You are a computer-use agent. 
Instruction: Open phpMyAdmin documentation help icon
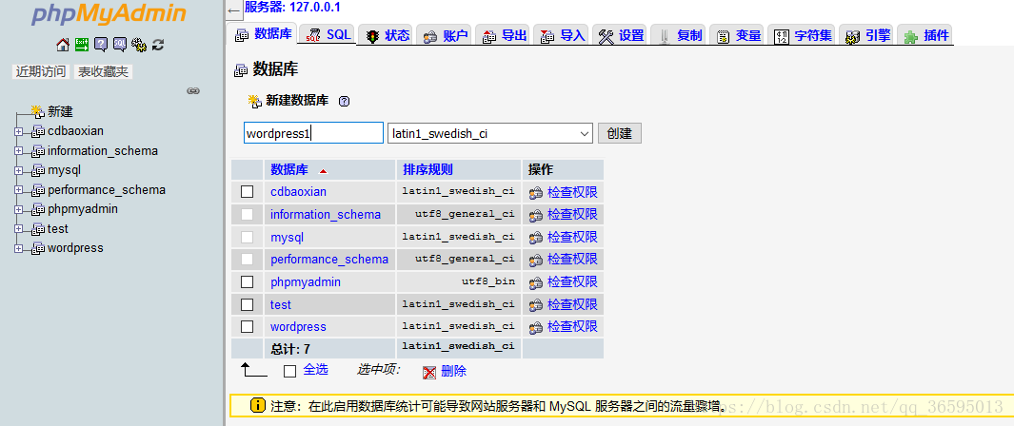pyautogui.click(x=100, y=45)
